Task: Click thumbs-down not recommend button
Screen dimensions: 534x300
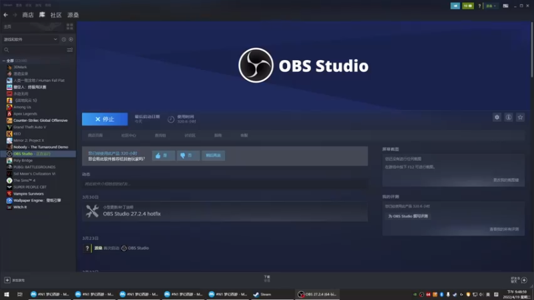Action: 188,155
